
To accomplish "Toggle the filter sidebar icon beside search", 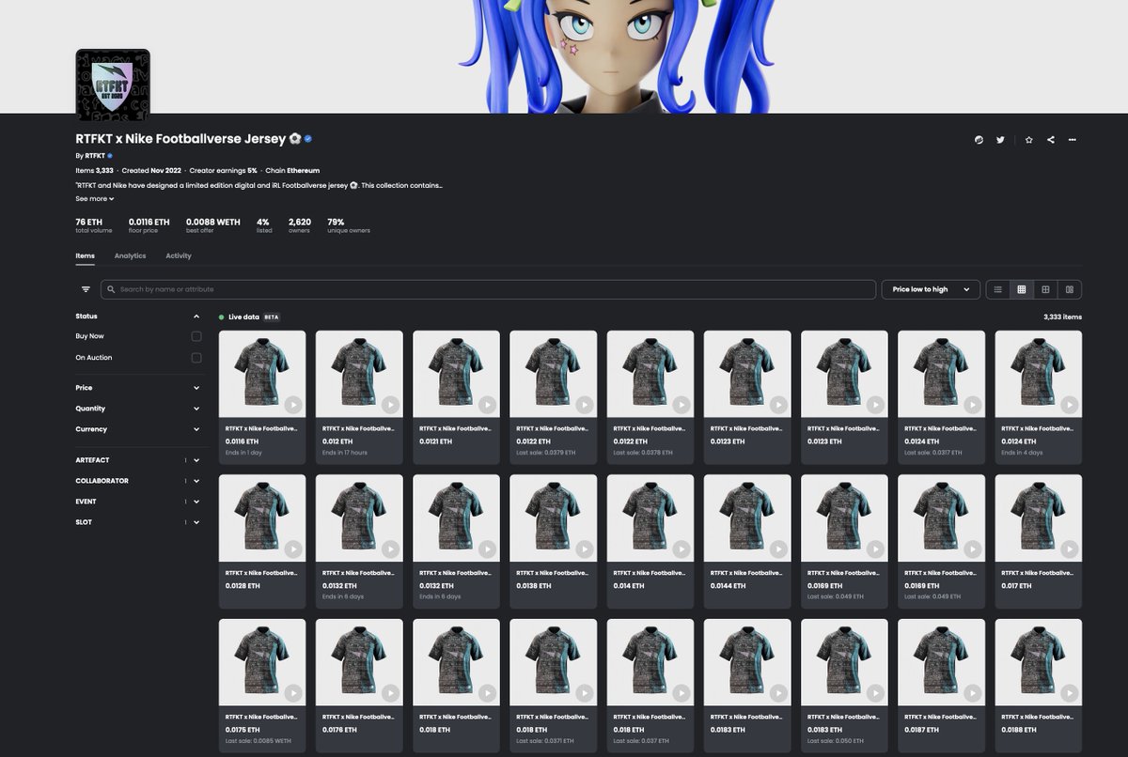I will [x=86, y=289].
